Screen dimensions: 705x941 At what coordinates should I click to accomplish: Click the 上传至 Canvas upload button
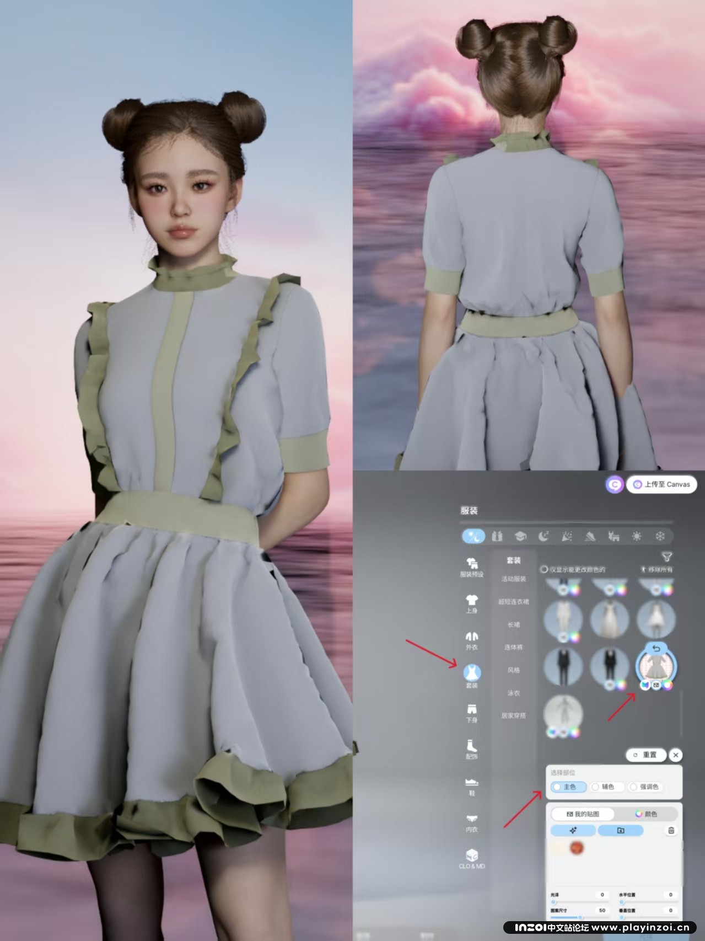661,484
